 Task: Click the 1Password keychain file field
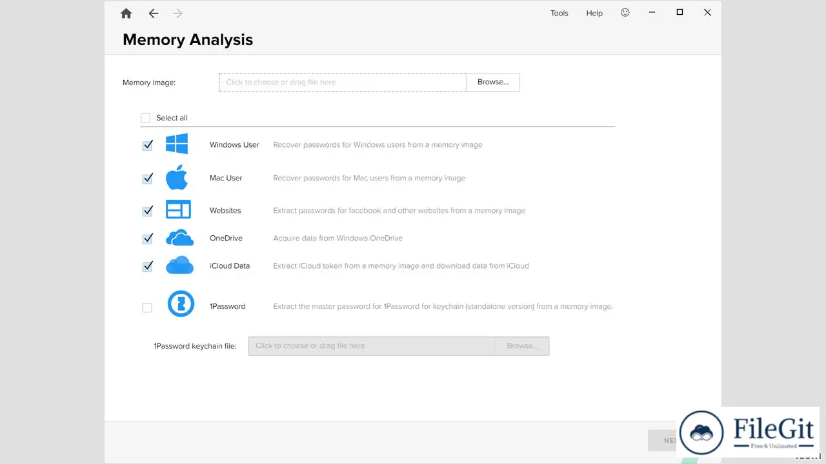pos(372,345)
